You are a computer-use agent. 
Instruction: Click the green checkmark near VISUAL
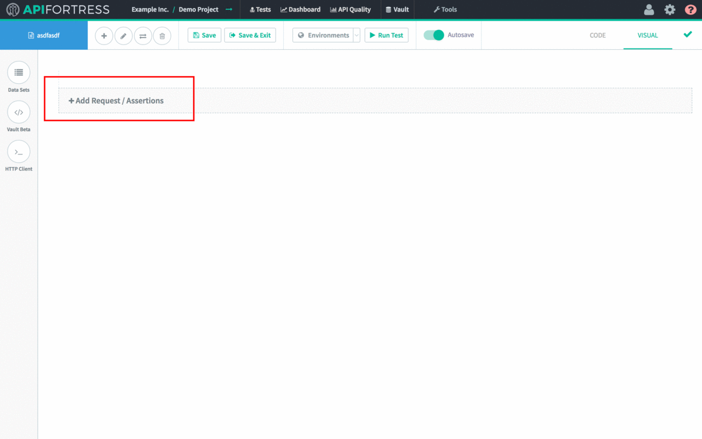click(x=688, y=35)
